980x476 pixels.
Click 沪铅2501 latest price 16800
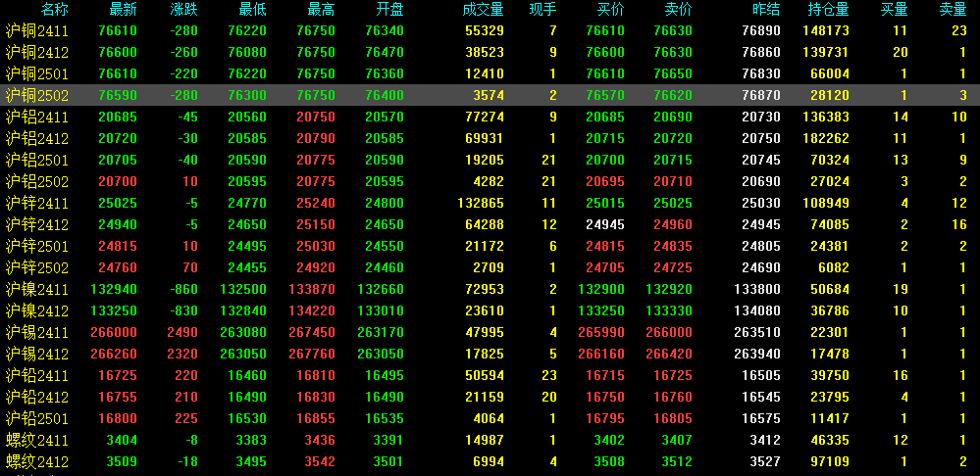pos(118,418)
